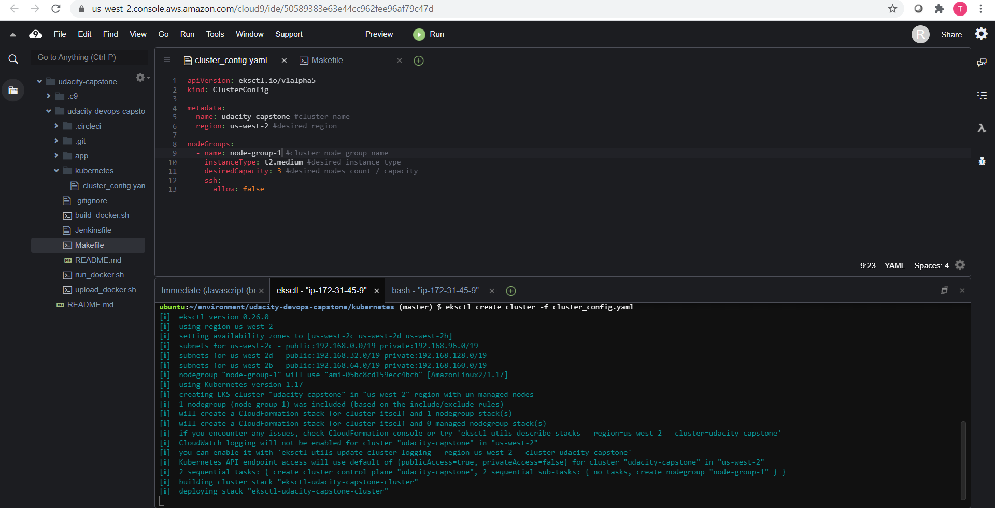Open the File menu
Viewport: 995px width, 508px height.
[x=60, y=34]
